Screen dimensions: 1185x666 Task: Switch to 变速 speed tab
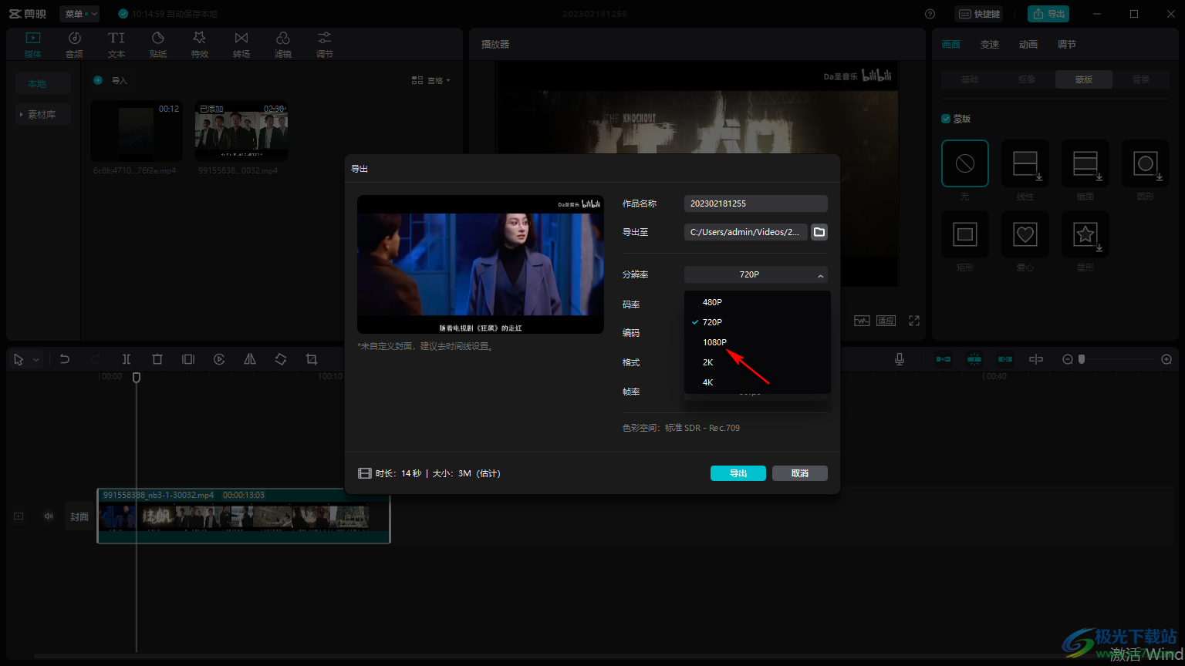pos(990,45)
